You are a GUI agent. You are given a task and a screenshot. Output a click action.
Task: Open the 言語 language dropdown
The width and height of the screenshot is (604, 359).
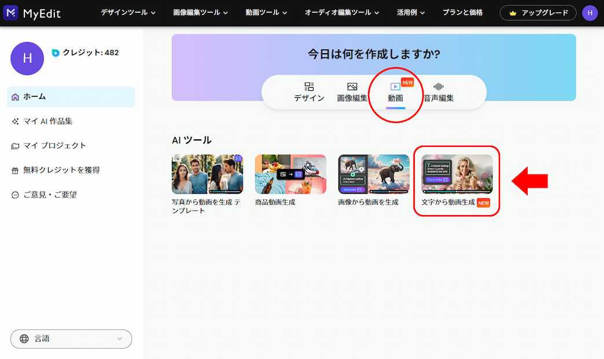71,339
